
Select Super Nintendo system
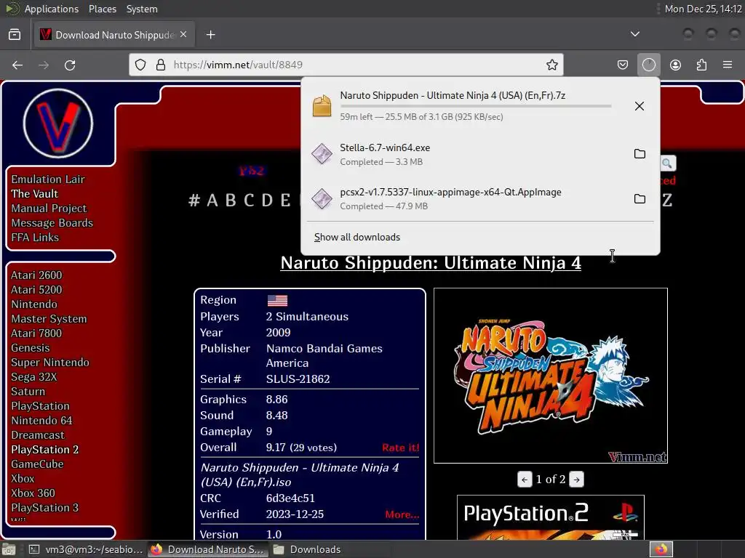tap(50, 362)
